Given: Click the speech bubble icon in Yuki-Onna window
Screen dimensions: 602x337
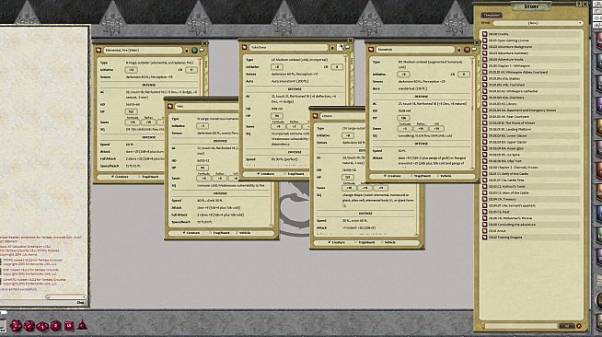Looking at the screenshot, I should tap(347, 47).
